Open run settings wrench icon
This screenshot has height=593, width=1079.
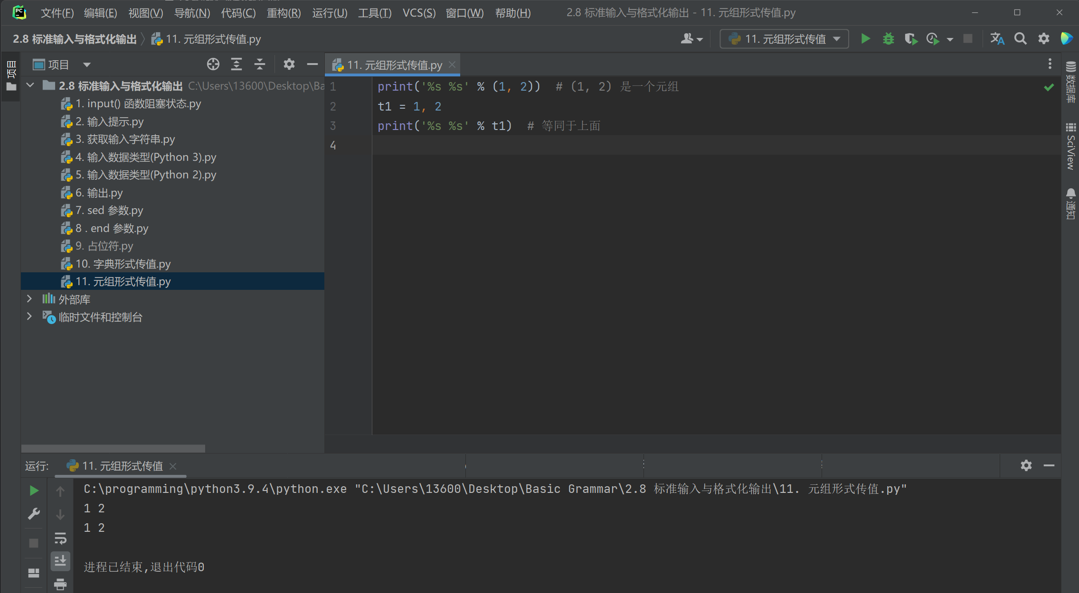click(x=34, y=514)
